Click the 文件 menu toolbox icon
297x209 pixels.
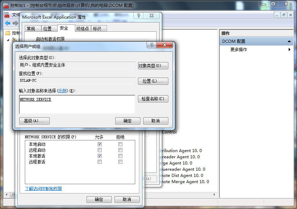(7, 15)
